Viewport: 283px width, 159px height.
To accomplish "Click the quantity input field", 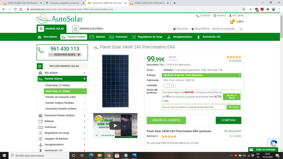I will [x=170, y=86].
